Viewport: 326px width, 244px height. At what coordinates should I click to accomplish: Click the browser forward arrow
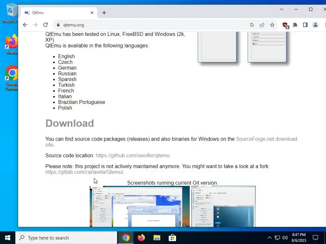(x=35, y=25)
